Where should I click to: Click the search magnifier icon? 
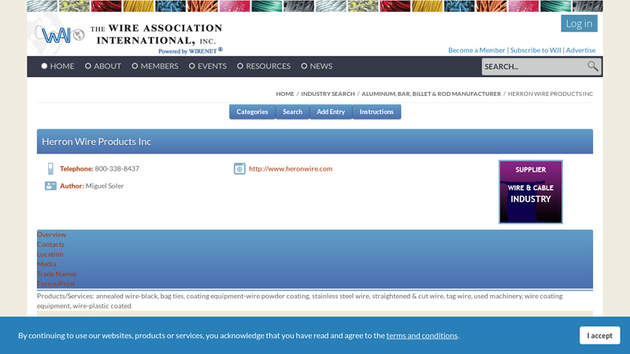tap(593, 66)
